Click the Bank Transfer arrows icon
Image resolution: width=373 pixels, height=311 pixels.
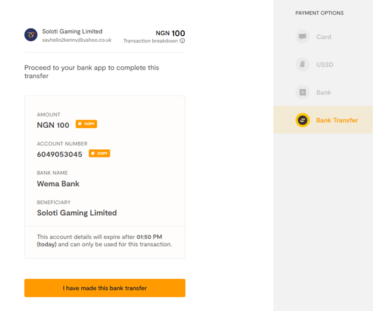point(302,120)
